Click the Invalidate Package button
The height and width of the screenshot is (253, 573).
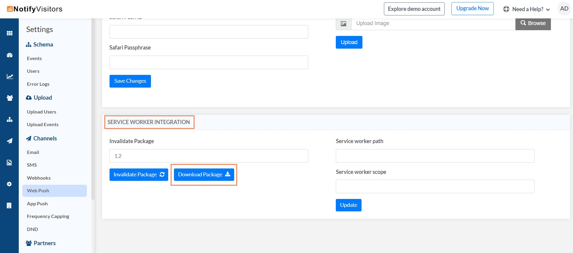(139, 175)
